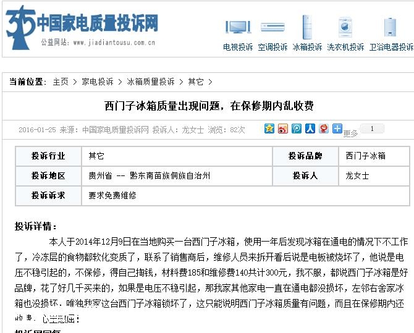Open the TV complaint icon
414x333 pixels.
238,27
